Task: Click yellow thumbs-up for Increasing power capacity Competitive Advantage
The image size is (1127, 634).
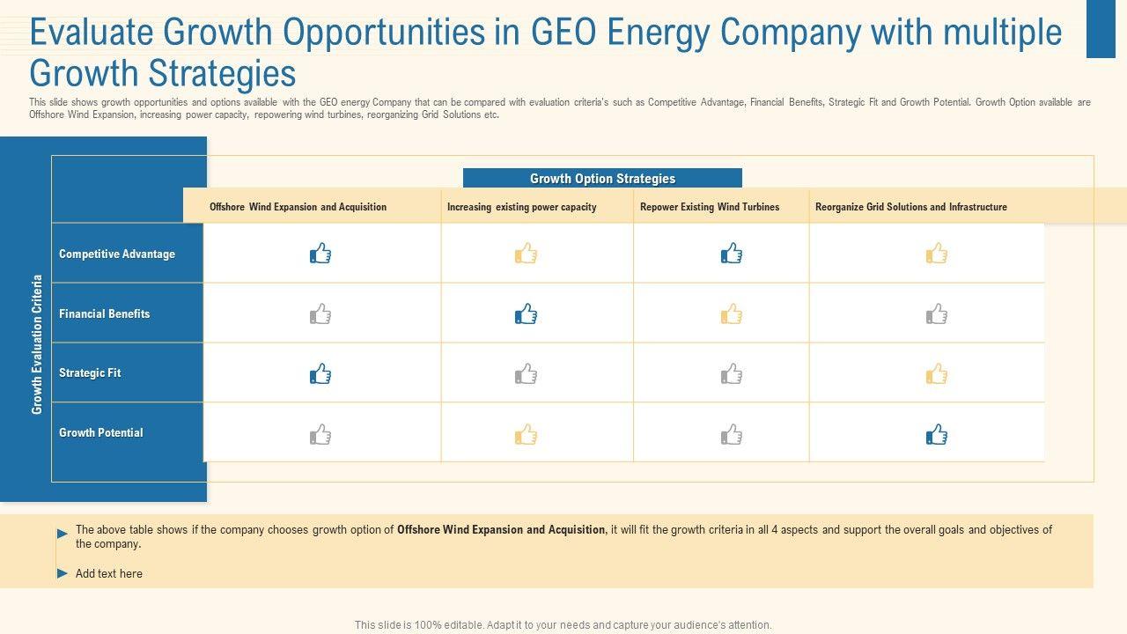Action: tap(526, 254)
